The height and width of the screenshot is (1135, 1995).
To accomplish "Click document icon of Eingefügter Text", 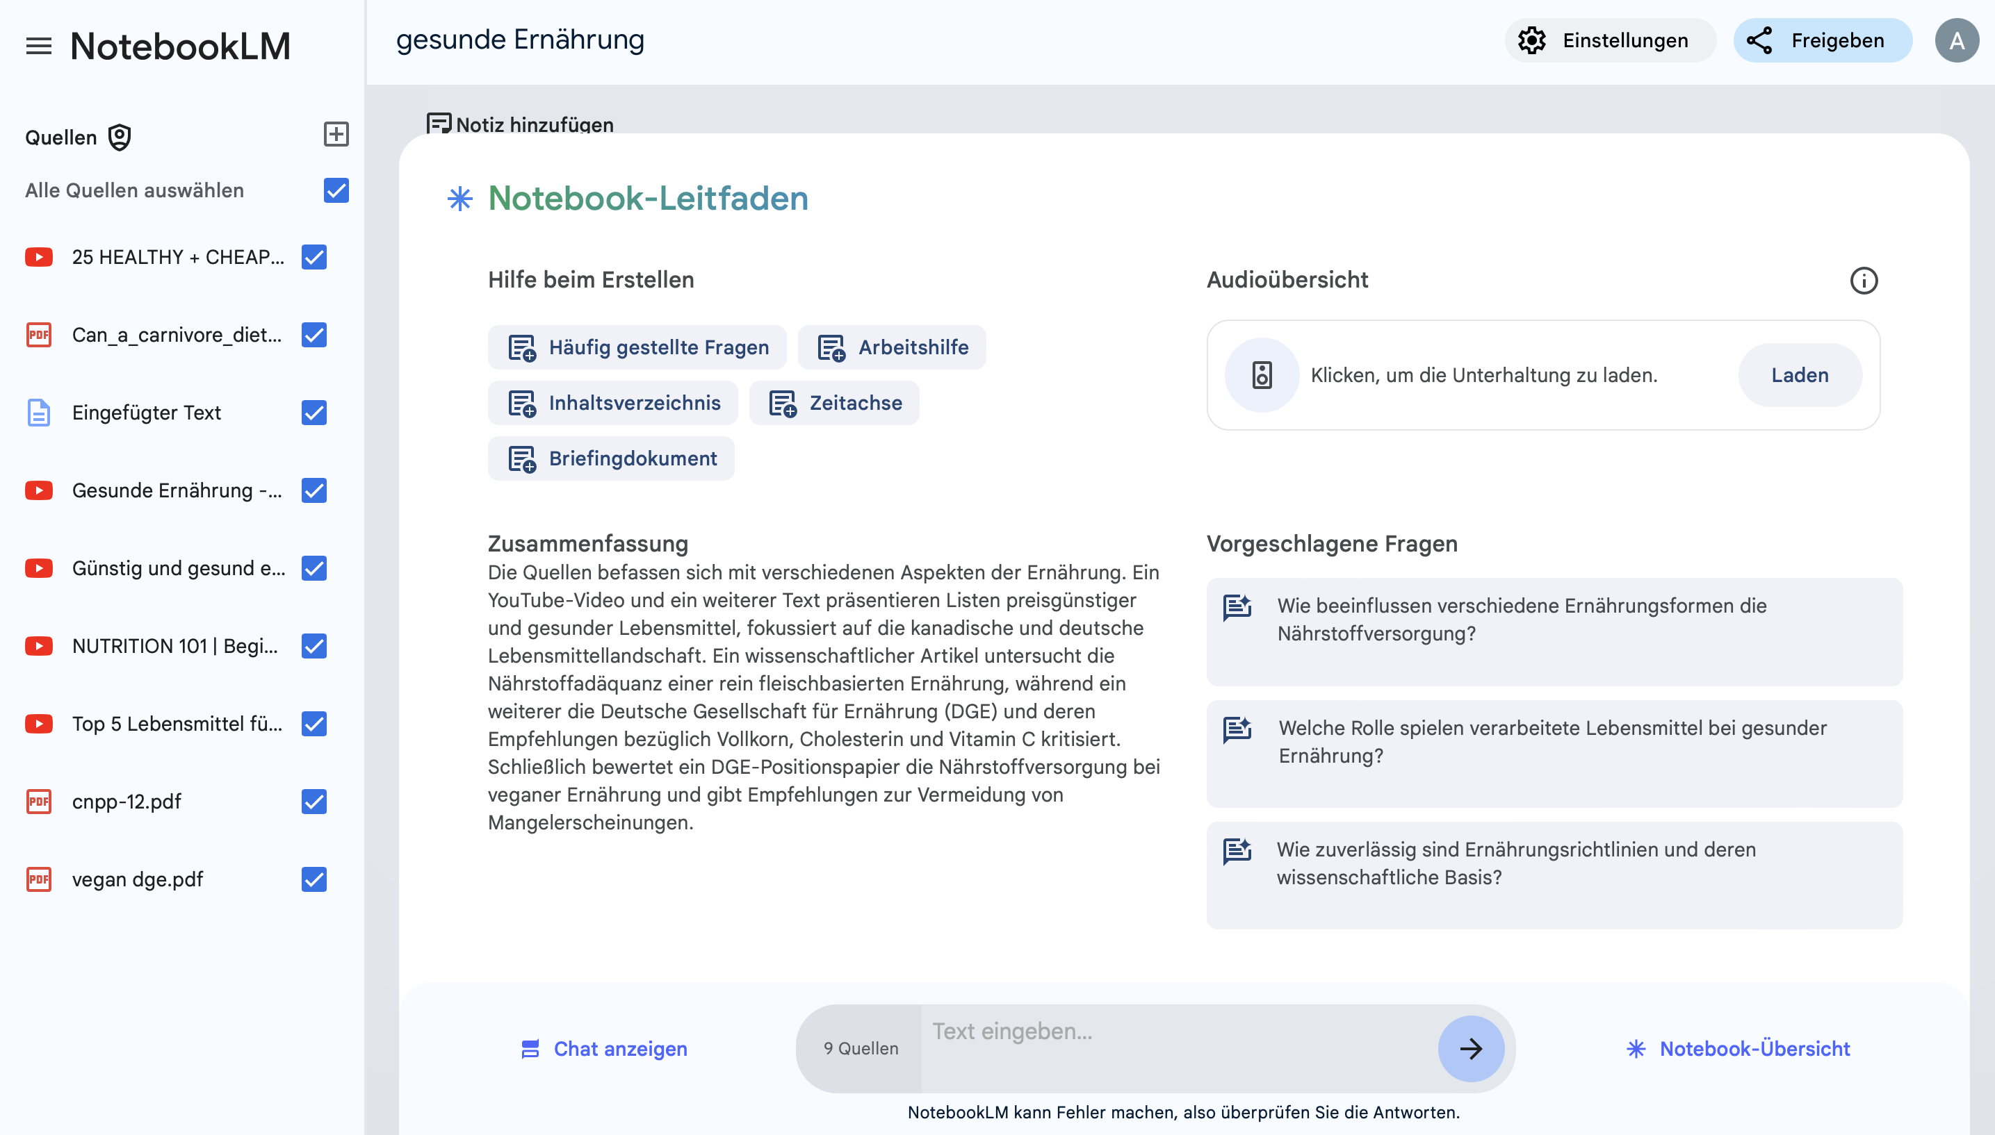I will tap(39, 413).
